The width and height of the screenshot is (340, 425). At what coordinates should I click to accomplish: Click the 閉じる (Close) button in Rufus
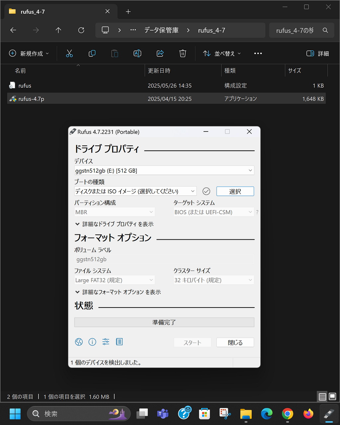(x=235, y=343)
